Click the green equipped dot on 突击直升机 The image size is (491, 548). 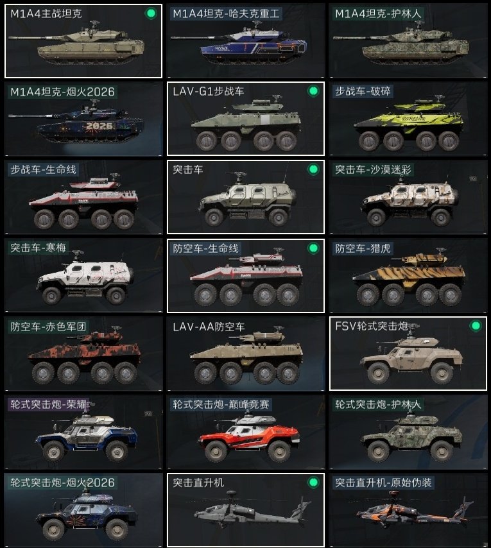pos(313,483)
